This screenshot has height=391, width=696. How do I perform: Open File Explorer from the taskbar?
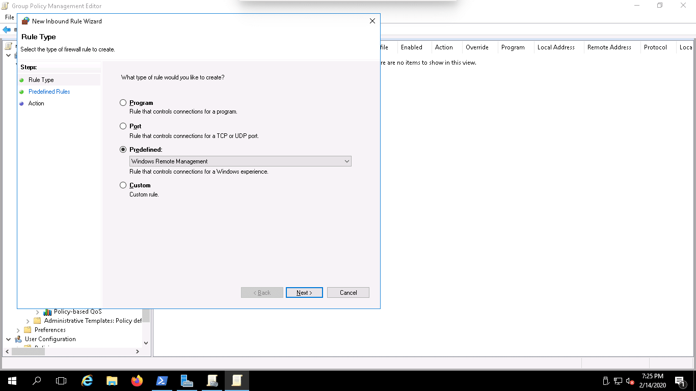112,381
